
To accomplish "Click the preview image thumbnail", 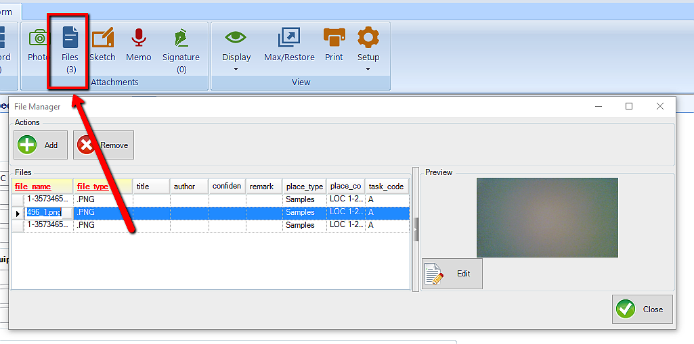I will 547,217.
